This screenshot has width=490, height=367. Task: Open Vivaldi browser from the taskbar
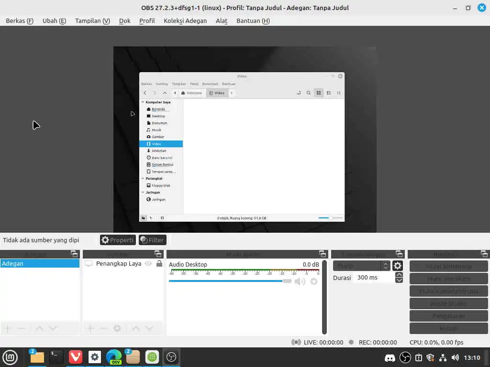(x=75, y=357)
